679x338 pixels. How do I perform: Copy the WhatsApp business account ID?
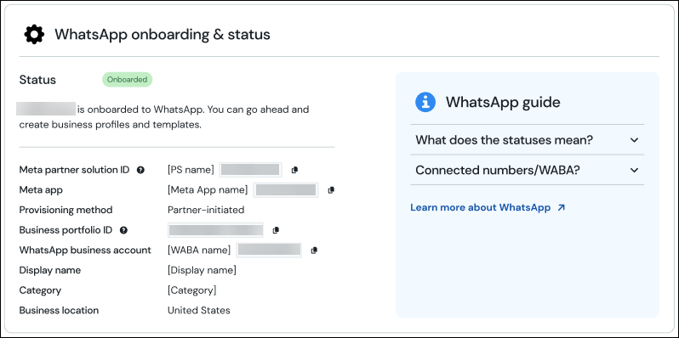click(314, 251)
